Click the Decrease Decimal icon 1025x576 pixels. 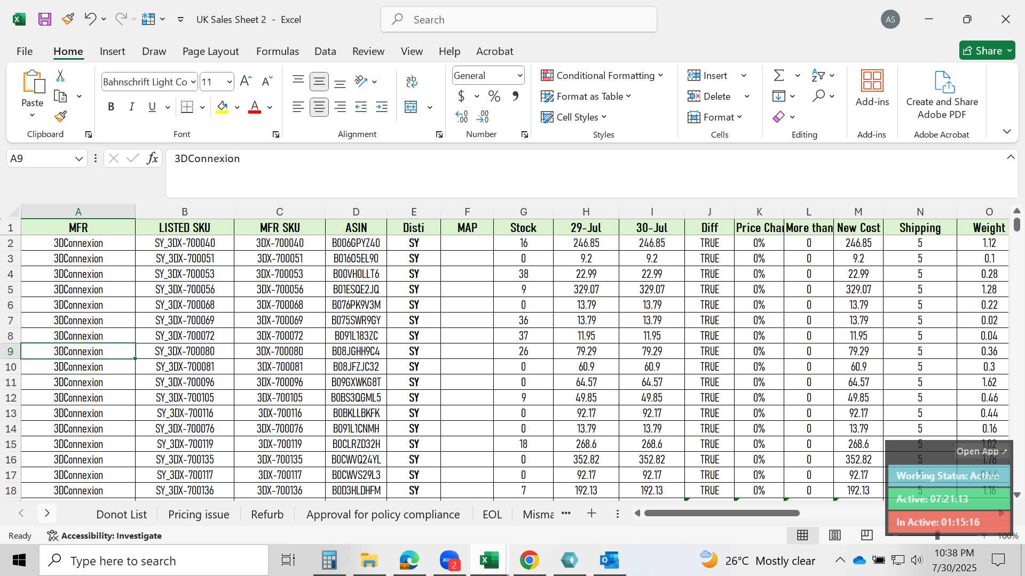point(483,116)
